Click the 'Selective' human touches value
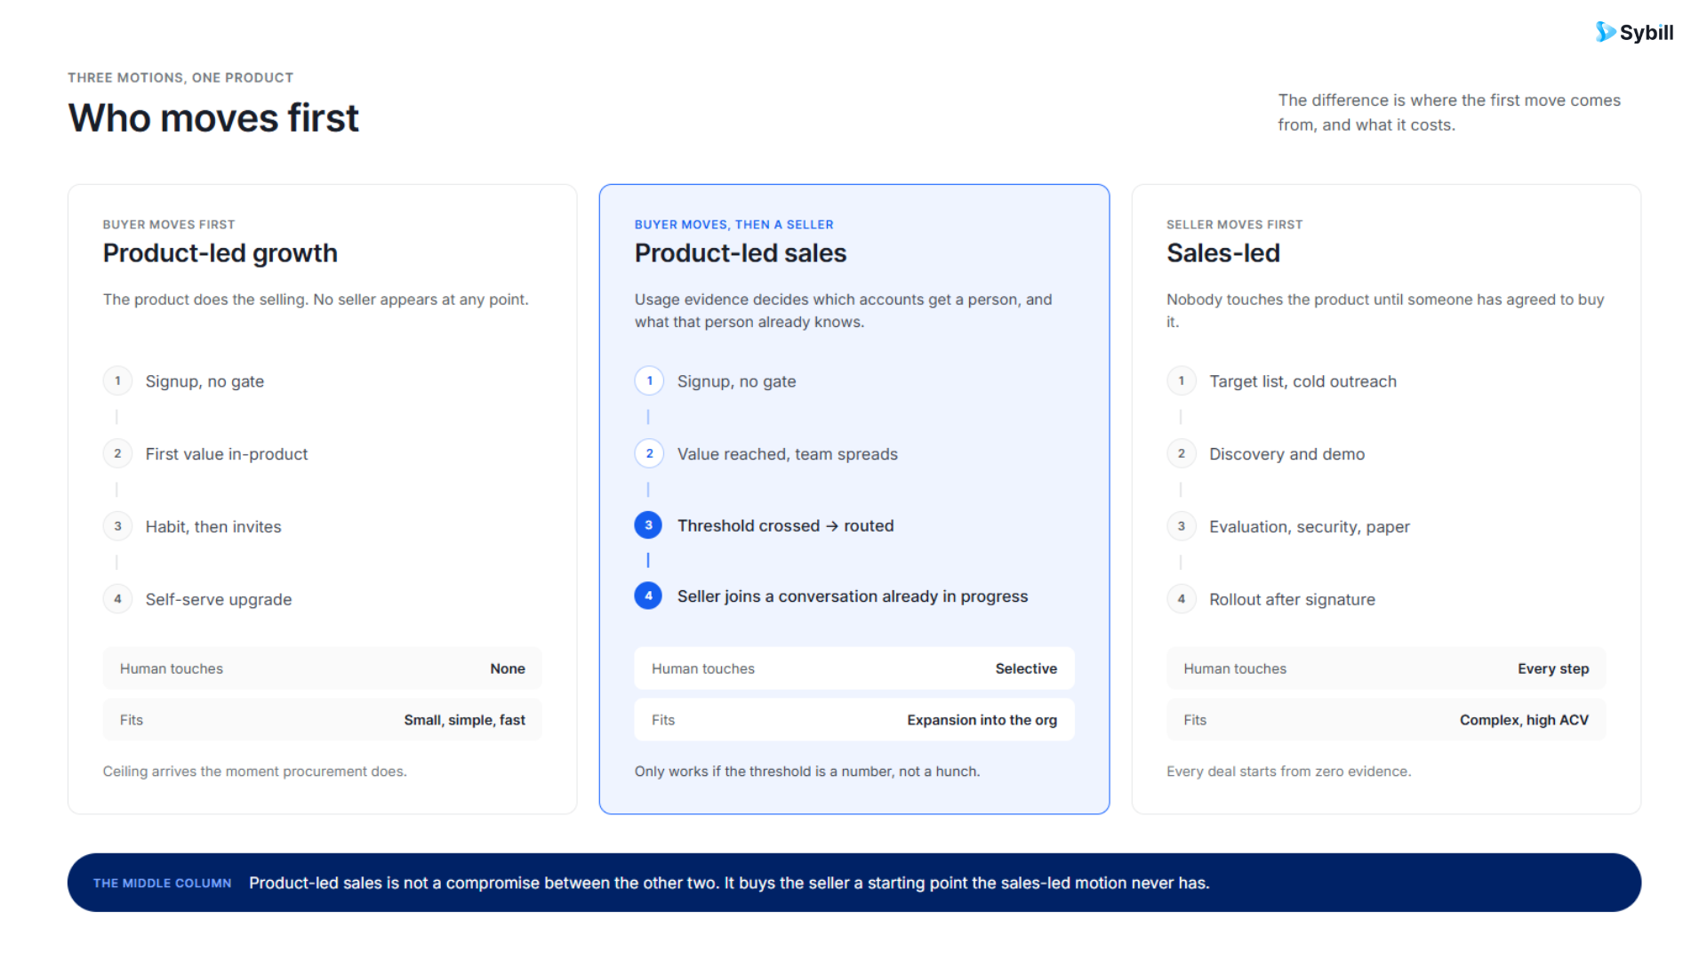The height and width of the screenshot is (960, 1707). pos(1026,668)
